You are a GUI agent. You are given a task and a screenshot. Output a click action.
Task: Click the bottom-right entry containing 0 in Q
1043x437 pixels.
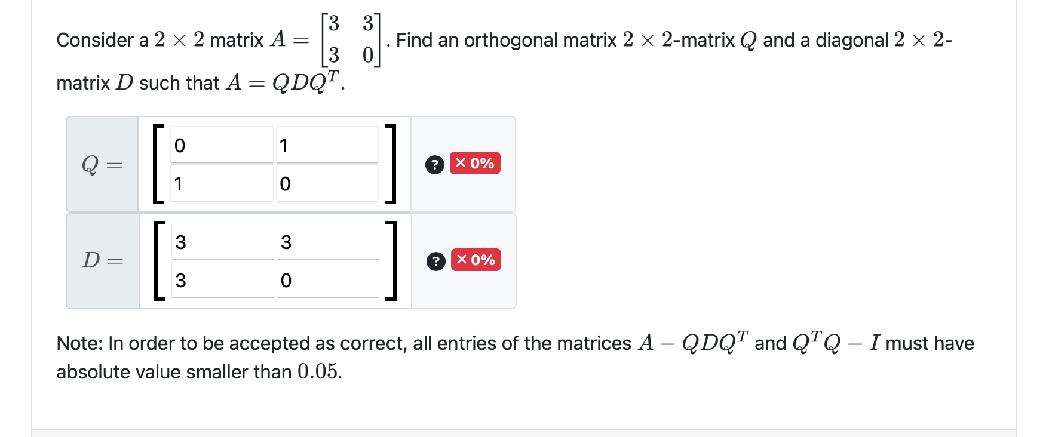click(x=327, y=184)
